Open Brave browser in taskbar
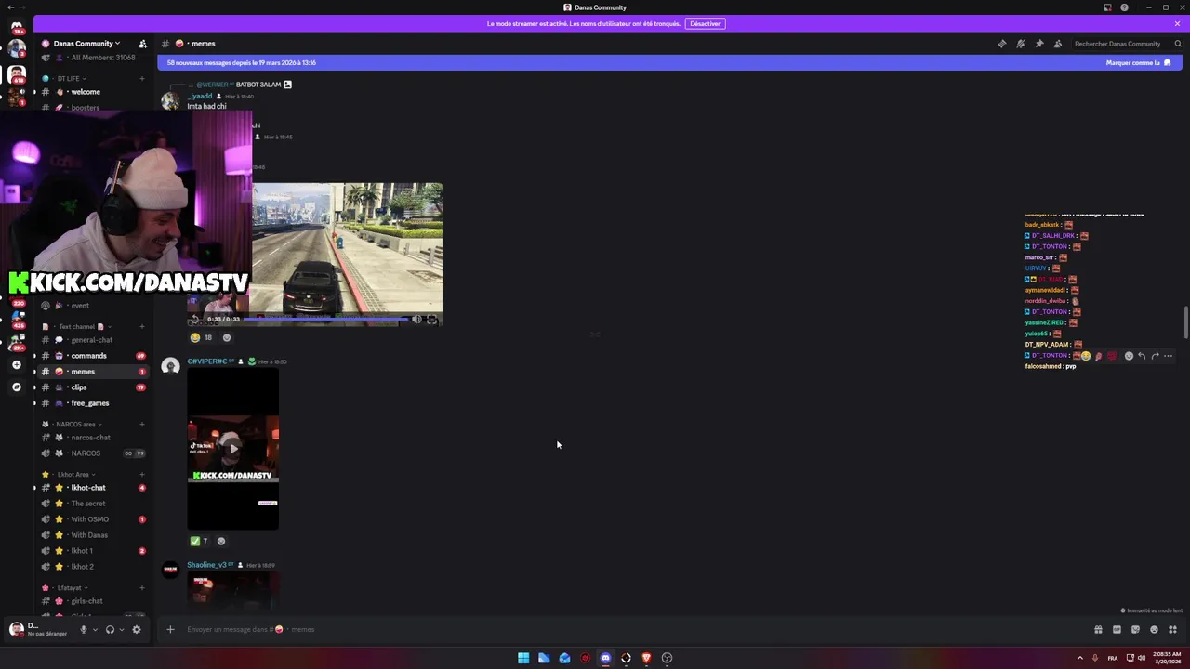This screenshot has width=1190, height=669. pyautogui.click(x=646, y=658)
